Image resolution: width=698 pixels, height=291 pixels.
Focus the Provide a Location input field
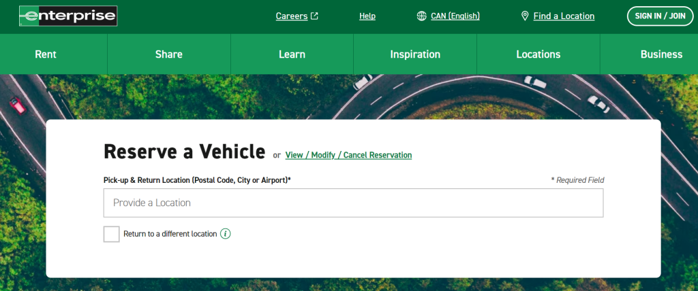pos(353,203)
